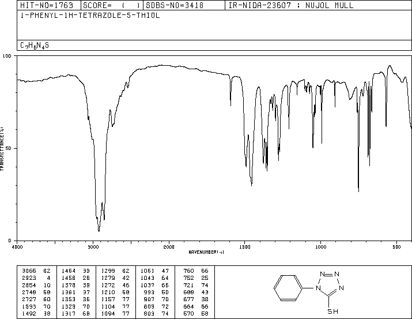Select peak table entry 1043

(148, 277)
